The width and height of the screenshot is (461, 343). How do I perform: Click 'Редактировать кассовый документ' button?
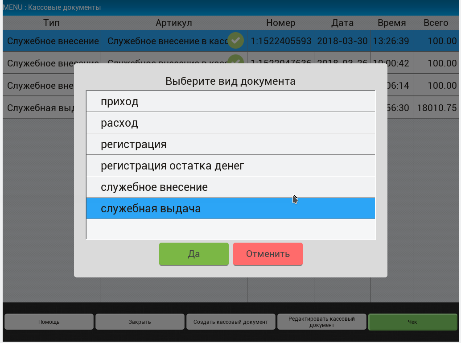321,322
